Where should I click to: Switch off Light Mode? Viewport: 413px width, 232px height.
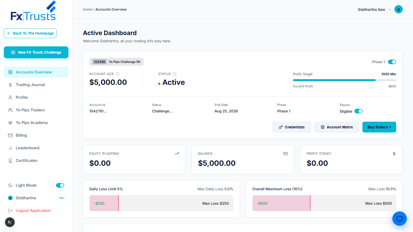(x=60, y=185)
